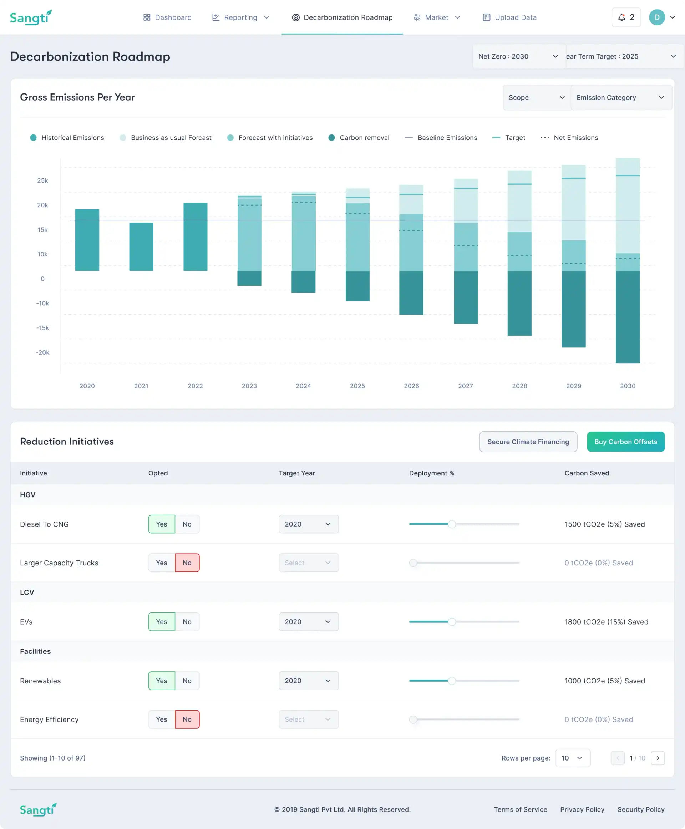Click Diesel To CNG deployment slider handle
The width and height of the screenshot is (685, 829).
452,524
